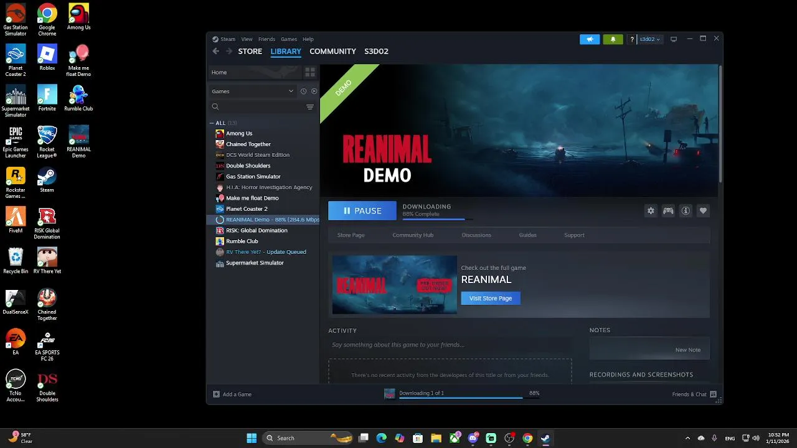The image size is (797, 448).
Task: Open controller layout icon for REANIMAL Demo
Action: click(668, 211)
